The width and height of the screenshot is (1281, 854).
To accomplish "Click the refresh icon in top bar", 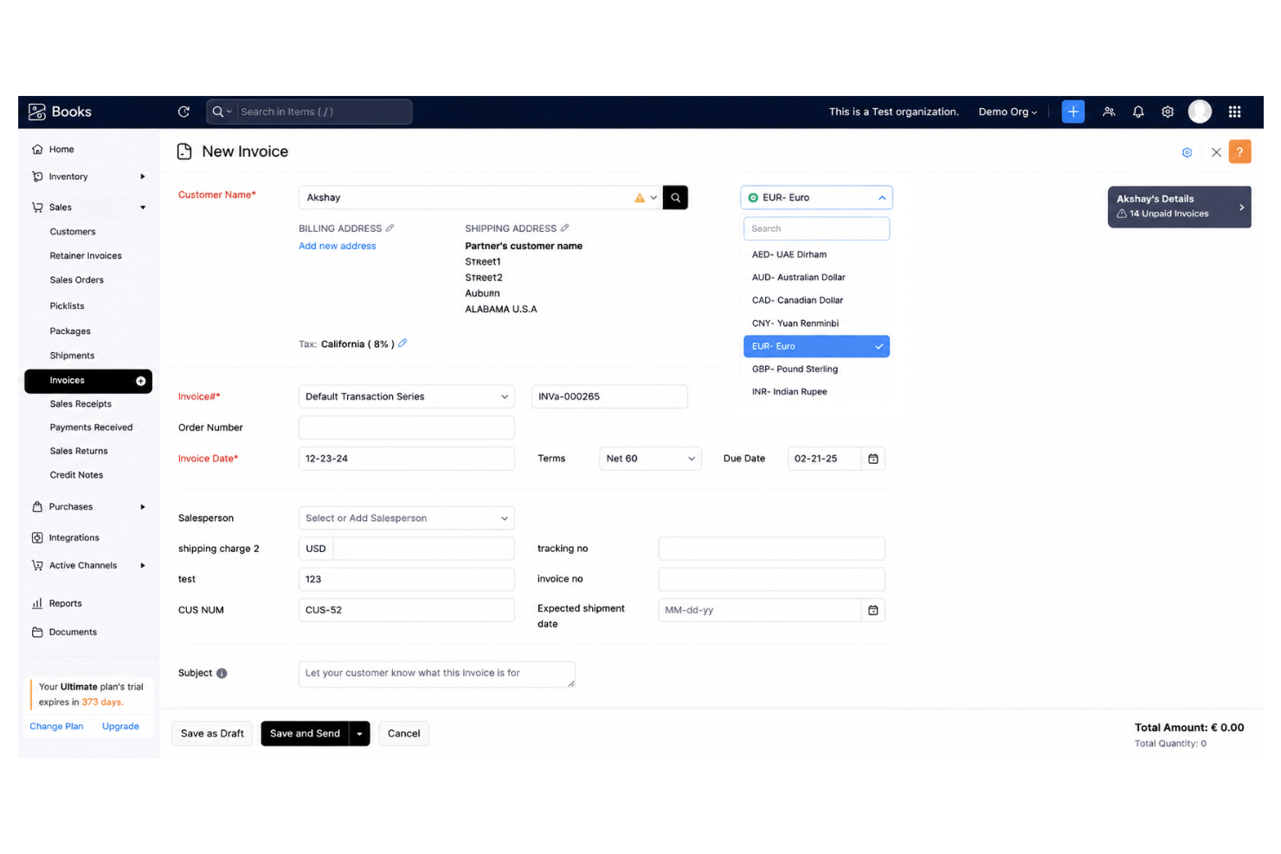I will pos(183,112).
